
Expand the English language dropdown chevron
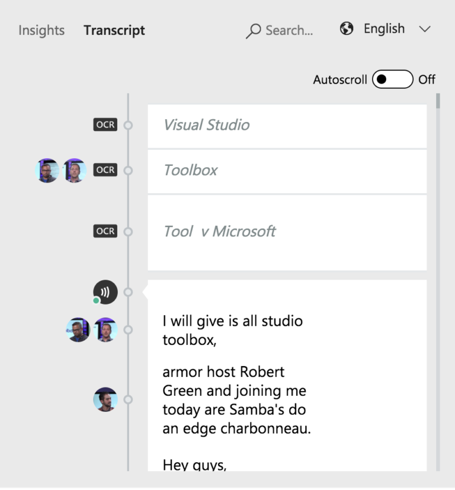pos(425,29)
